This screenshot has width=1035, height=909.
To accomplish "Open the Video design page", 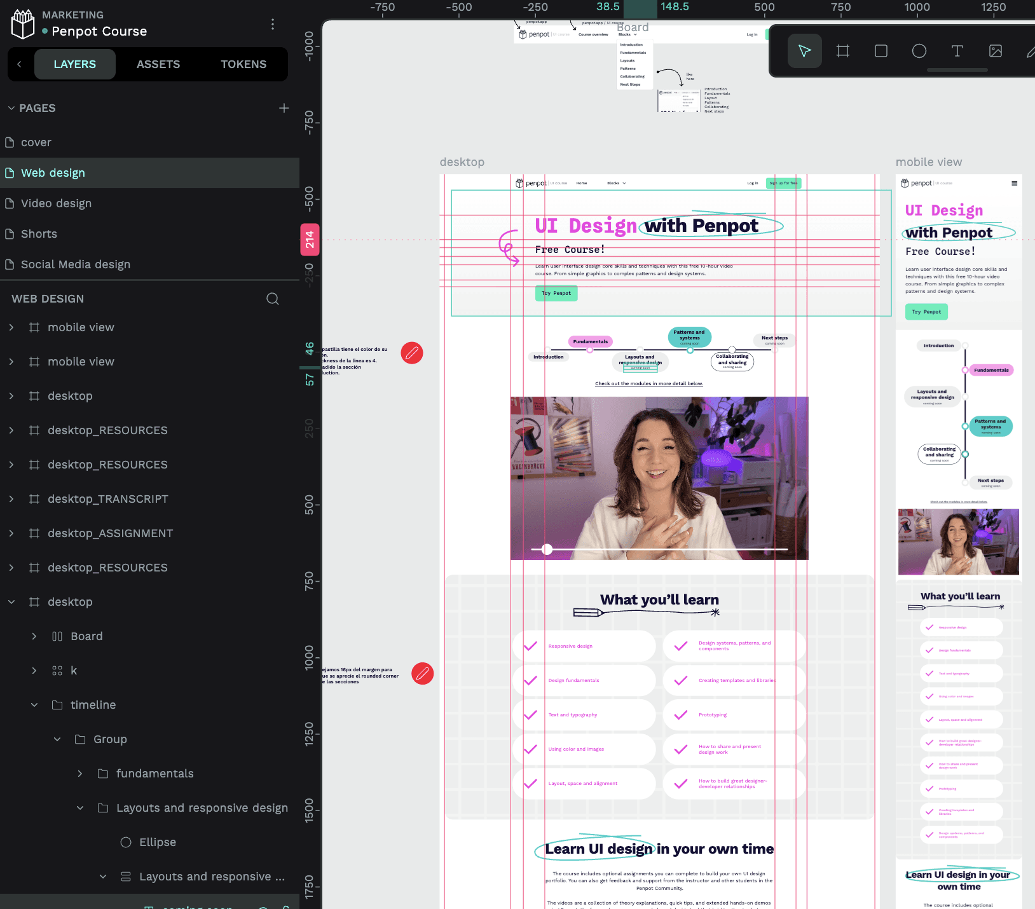I will [x=149, y=203].
